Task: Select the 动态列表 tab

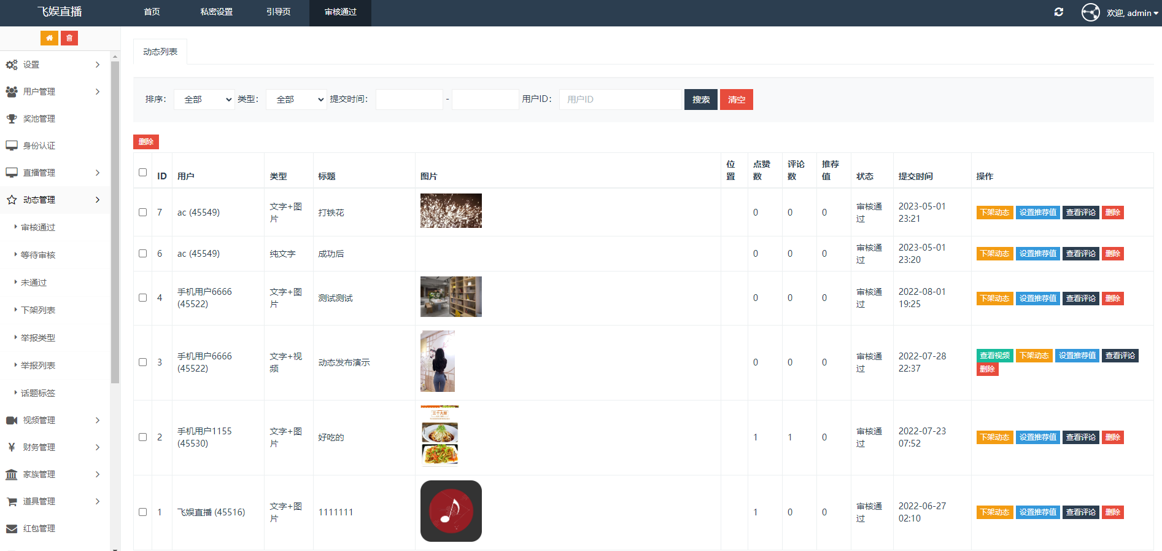Action: click(x=160, y=52)
